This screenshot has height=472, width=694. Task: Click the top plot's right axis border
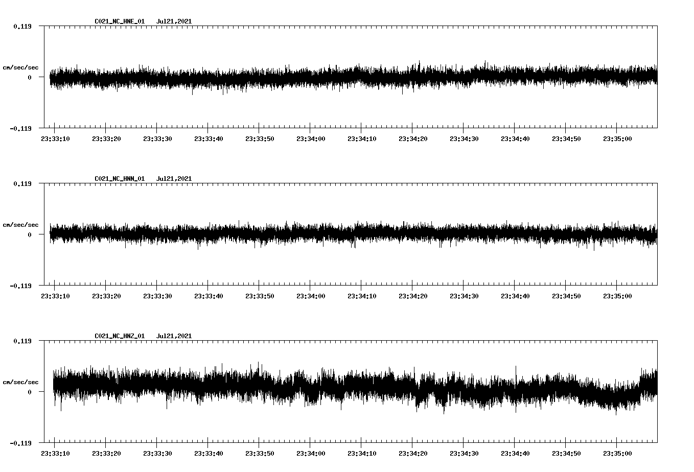click(x=658, y=77)
